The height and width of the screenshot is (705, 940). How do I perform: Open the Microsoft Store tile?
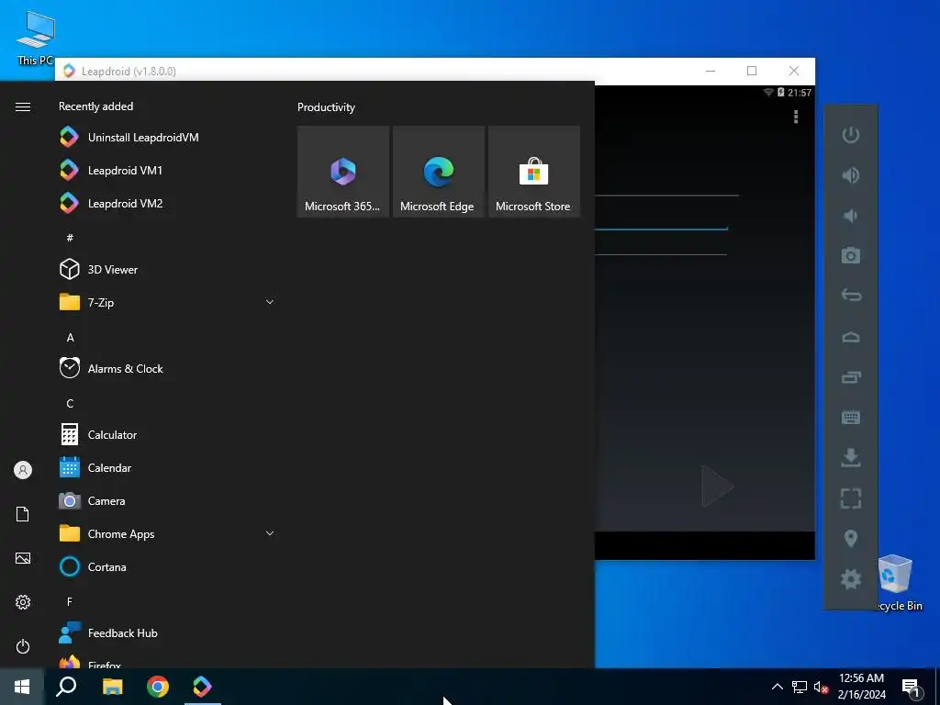click(x=534, y=172)
